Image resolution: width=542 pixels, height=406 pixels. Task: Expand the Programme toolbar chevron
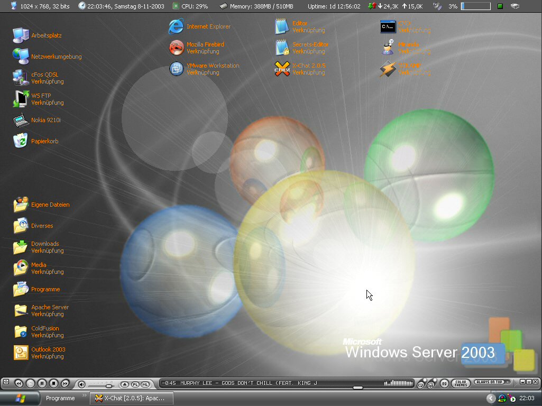(x=84, y=396)
